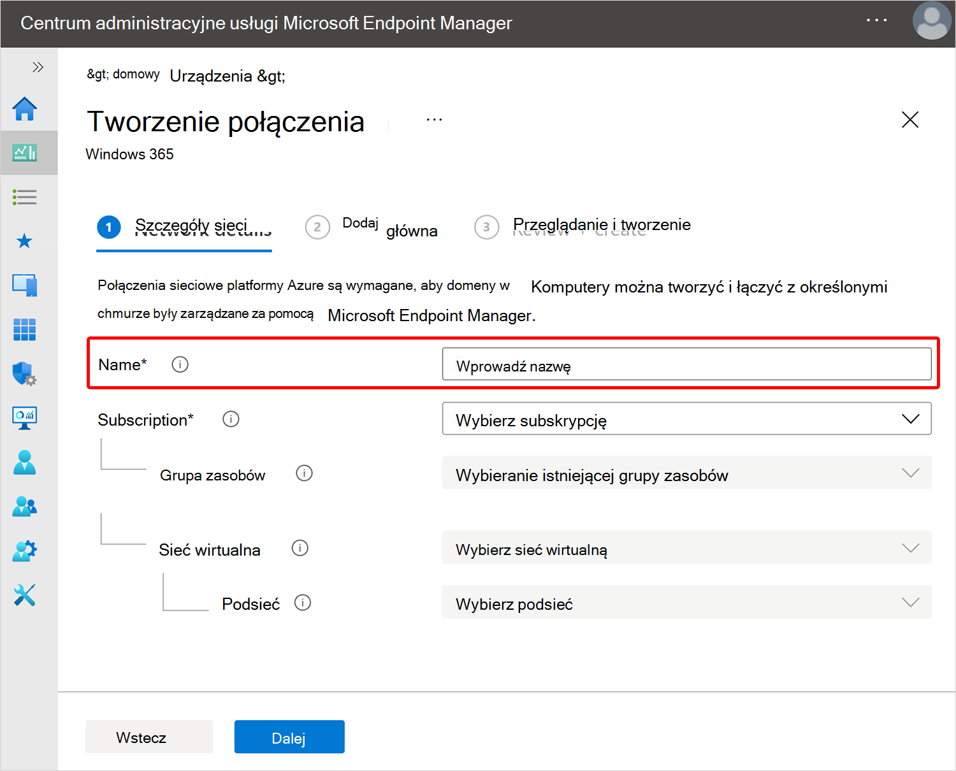Open the Apps grid icon in the sidebar
Screen dimensions: 956x771
pos(25,329)
